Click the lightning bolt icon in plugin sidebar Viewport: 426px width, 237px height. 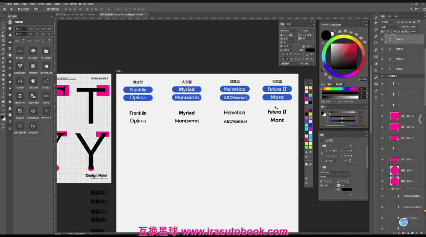[10, 88]
